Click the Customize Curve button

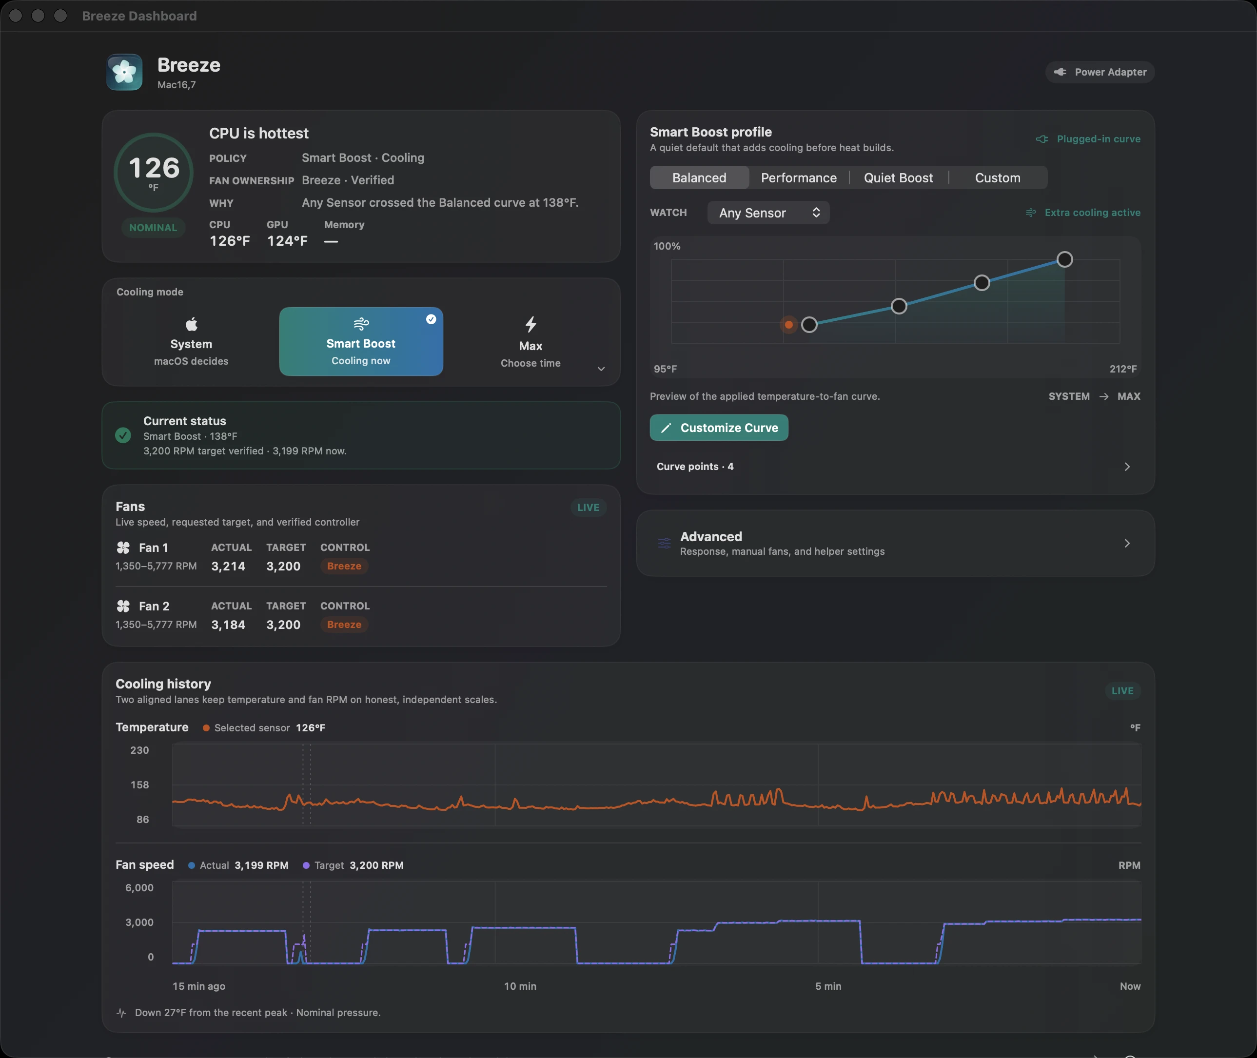pos(719,428)
